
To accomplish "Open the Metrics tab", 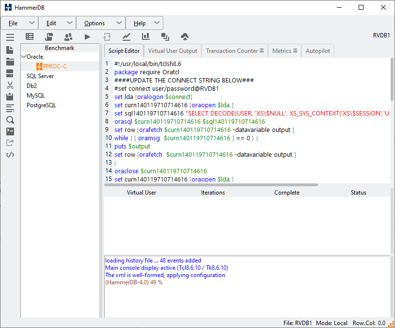I will 284,50.
